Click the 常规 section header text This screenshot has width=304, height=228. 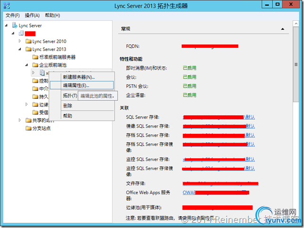coord(126,29)
